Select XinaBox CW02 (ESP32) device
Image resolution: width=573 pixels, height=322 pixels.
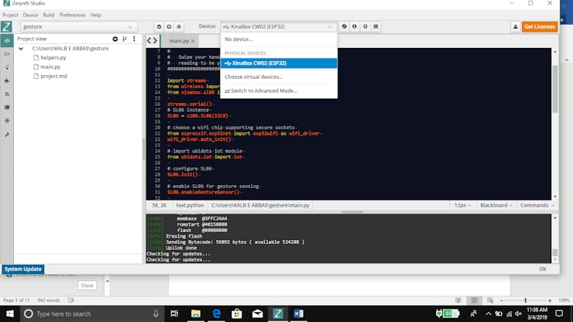[x=279, y=63]
